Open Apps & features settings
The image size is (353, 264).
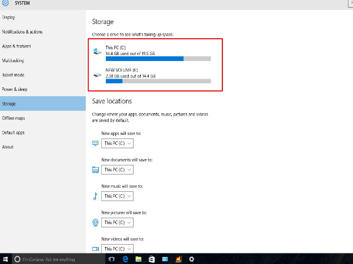pos(43,46)
